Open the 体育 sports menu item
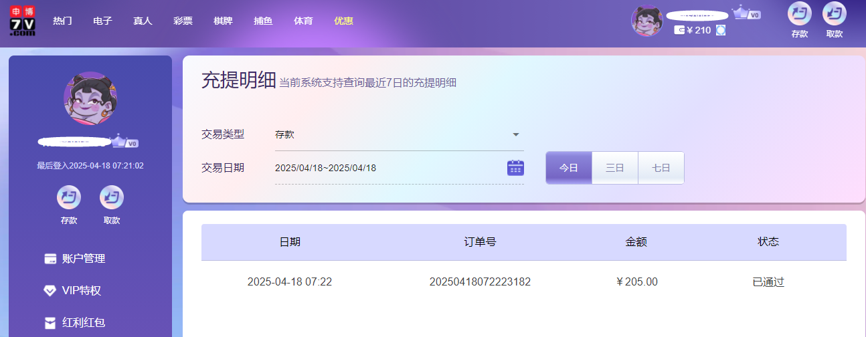Image resolution: width=866 pixels, height=337 pixels. pyautogui.click(x=303, y=21)
